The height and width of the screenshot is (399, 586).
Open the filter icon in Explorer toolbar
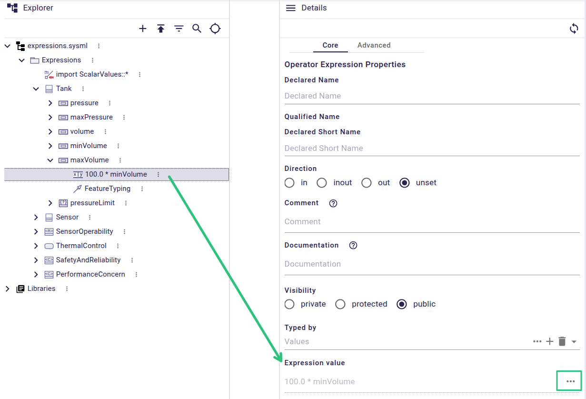tap(179, 29)
